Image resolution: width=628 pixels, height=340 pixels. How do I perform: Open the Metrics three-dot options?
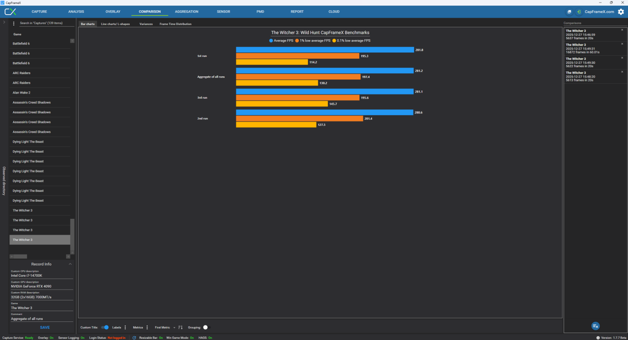[x=147, y=328]
